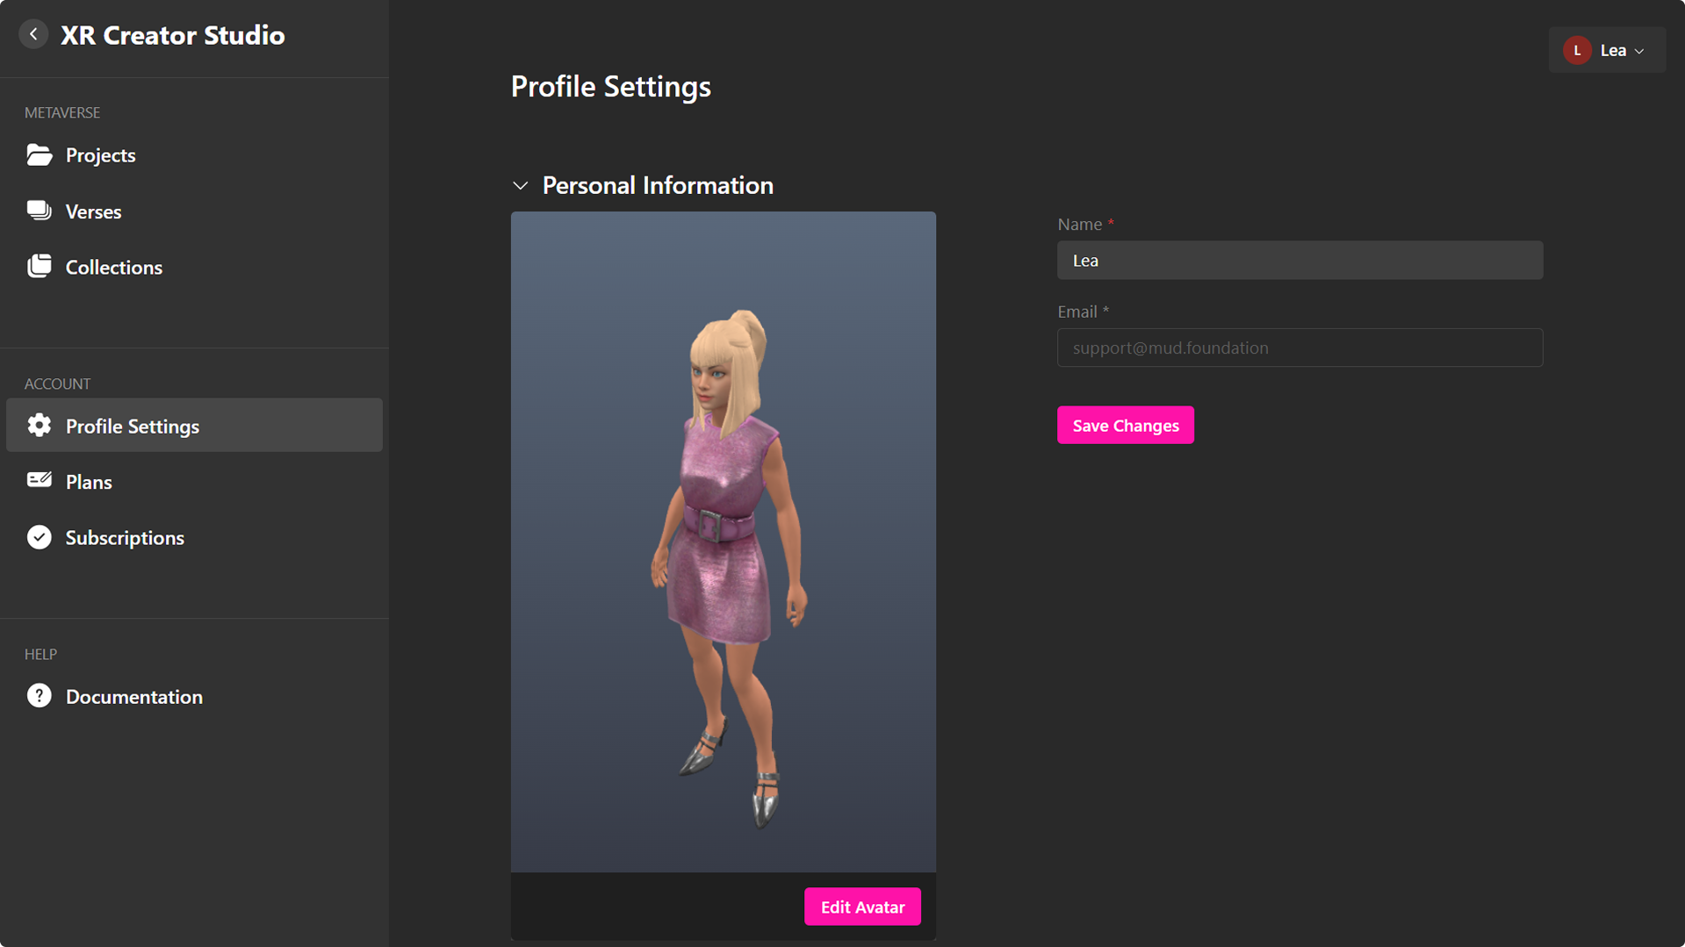Click the Name input containing Lea
This screenshot has height=947, width=1685.
[x=1300, y=260]
